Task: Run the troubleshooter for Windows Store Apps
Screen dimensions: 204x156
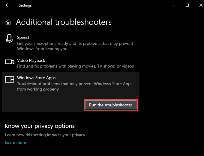Action: (111, 105)
